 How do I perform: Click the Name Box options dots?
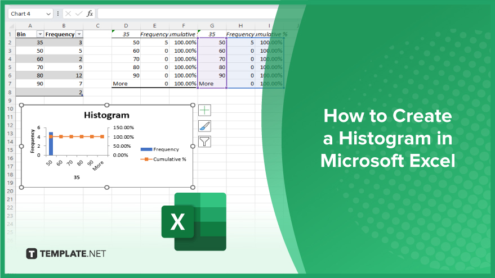58,13
